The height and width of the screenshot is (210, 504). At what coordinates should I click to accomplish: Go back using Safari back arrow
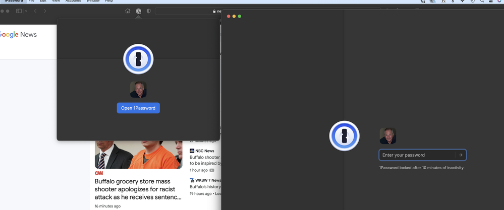[x=35, y=11]
